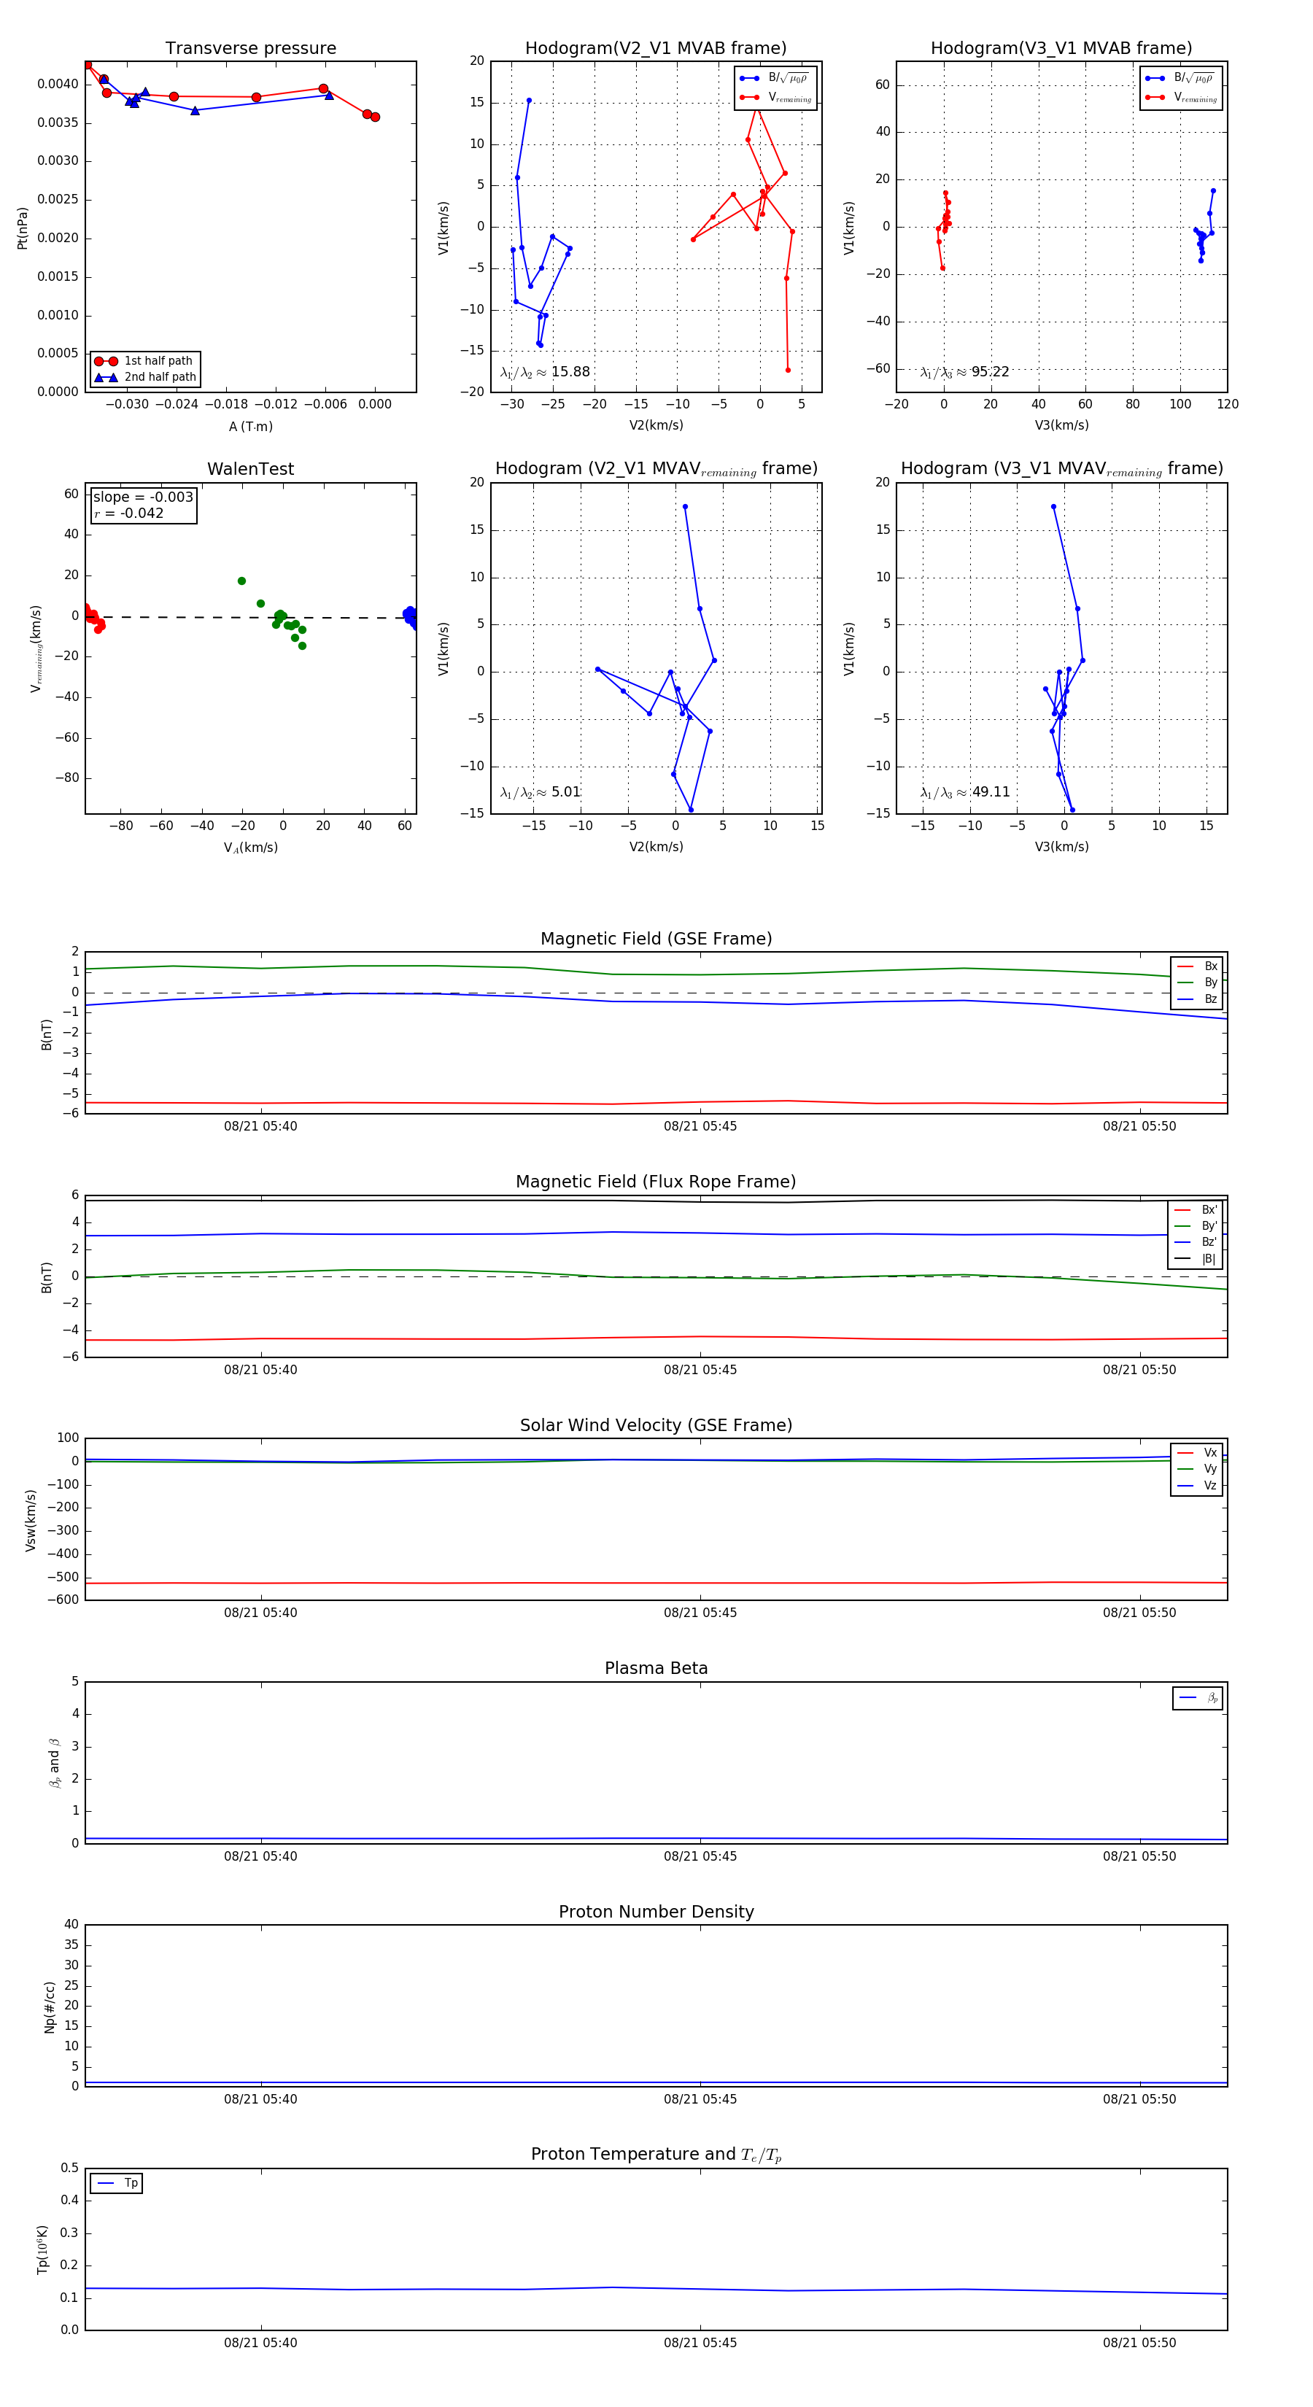Click the 'V remaining' legend entry in V2_V1 MVAB hodogram

coord(775,97)
